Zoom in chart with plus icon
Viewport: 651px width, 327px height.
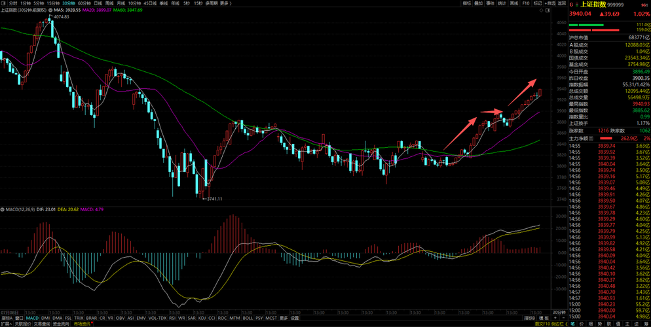555,318
